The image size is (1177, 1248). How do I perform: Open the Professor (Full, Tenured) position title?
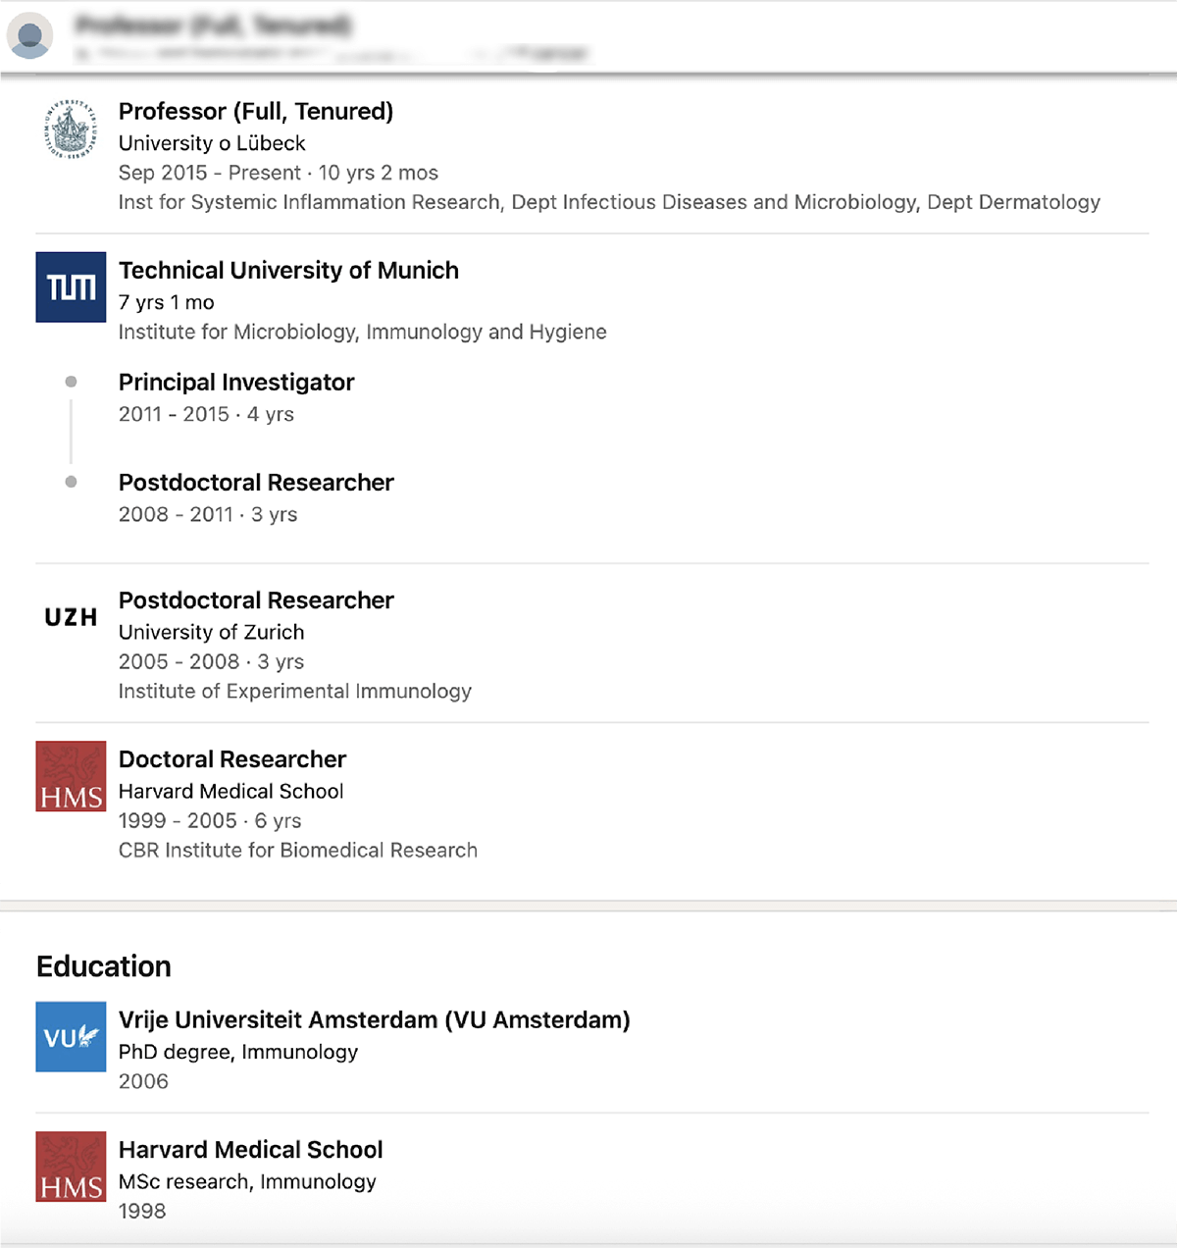(x=256, y=112)
